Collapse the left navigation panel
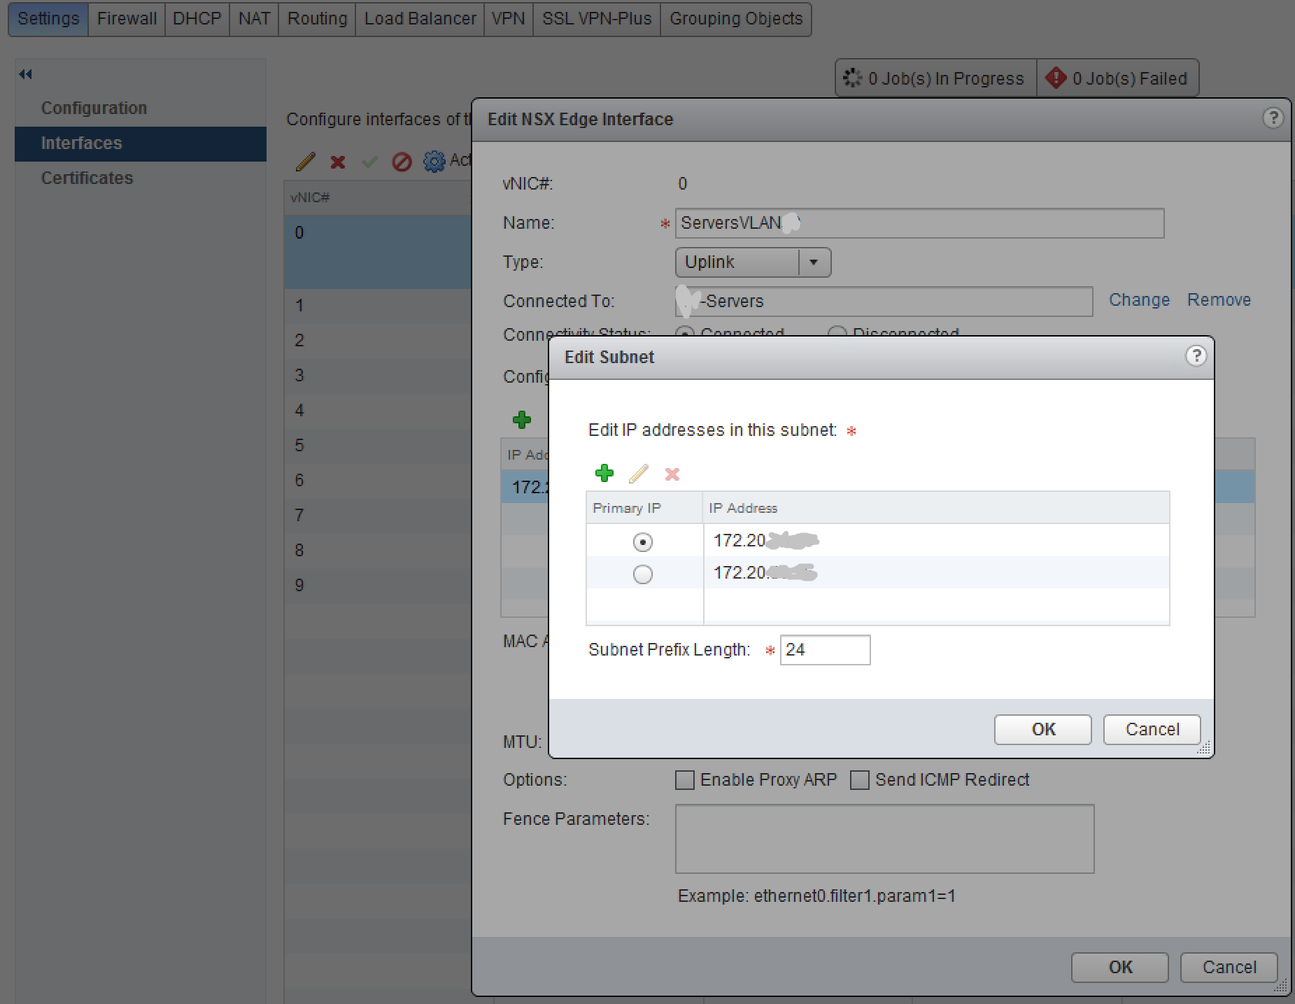Image resolution: width=1295 pixels, height=1004 pixels. 26,74
